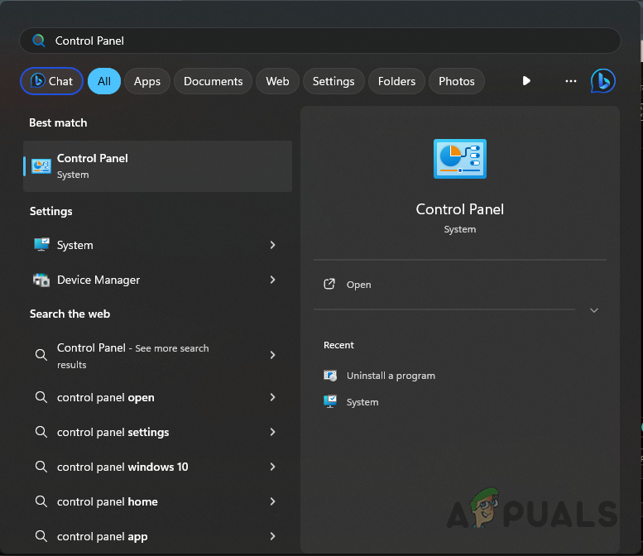Expand more actions down arrow below Open
This screenshot has height=556, width=643.
[x=594, y=310]
